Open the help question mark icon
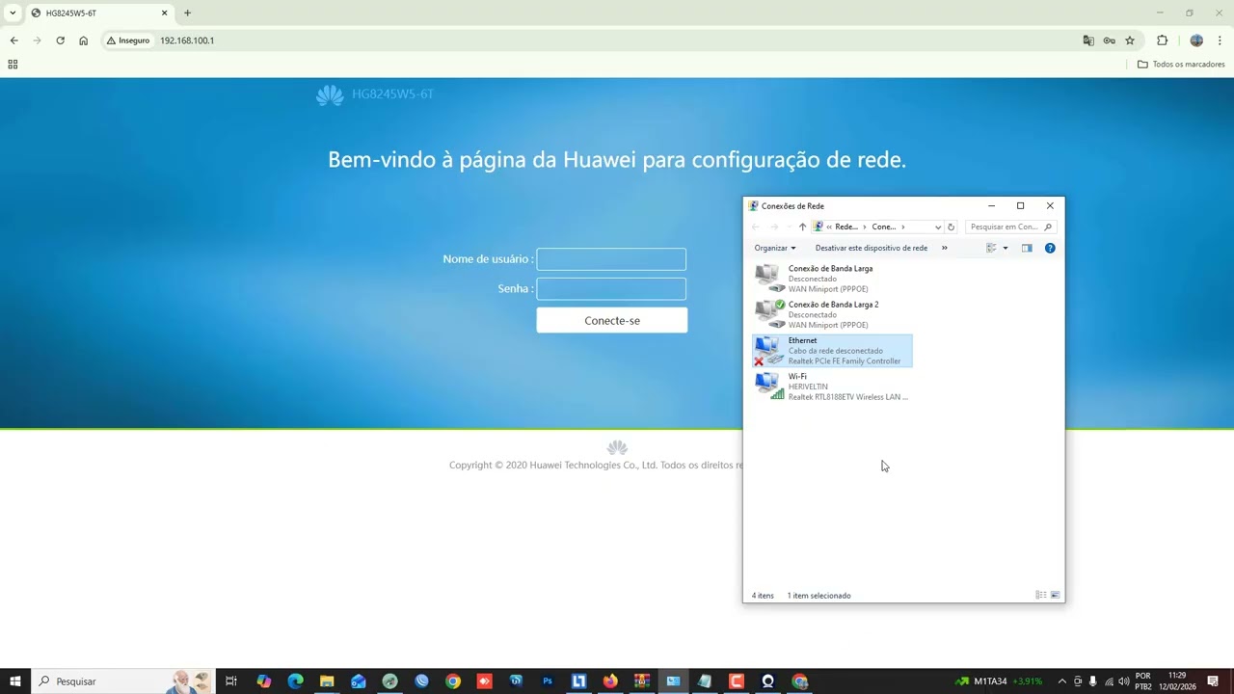Viewport: 1234px width, 694px height. tap(1050, 248)
